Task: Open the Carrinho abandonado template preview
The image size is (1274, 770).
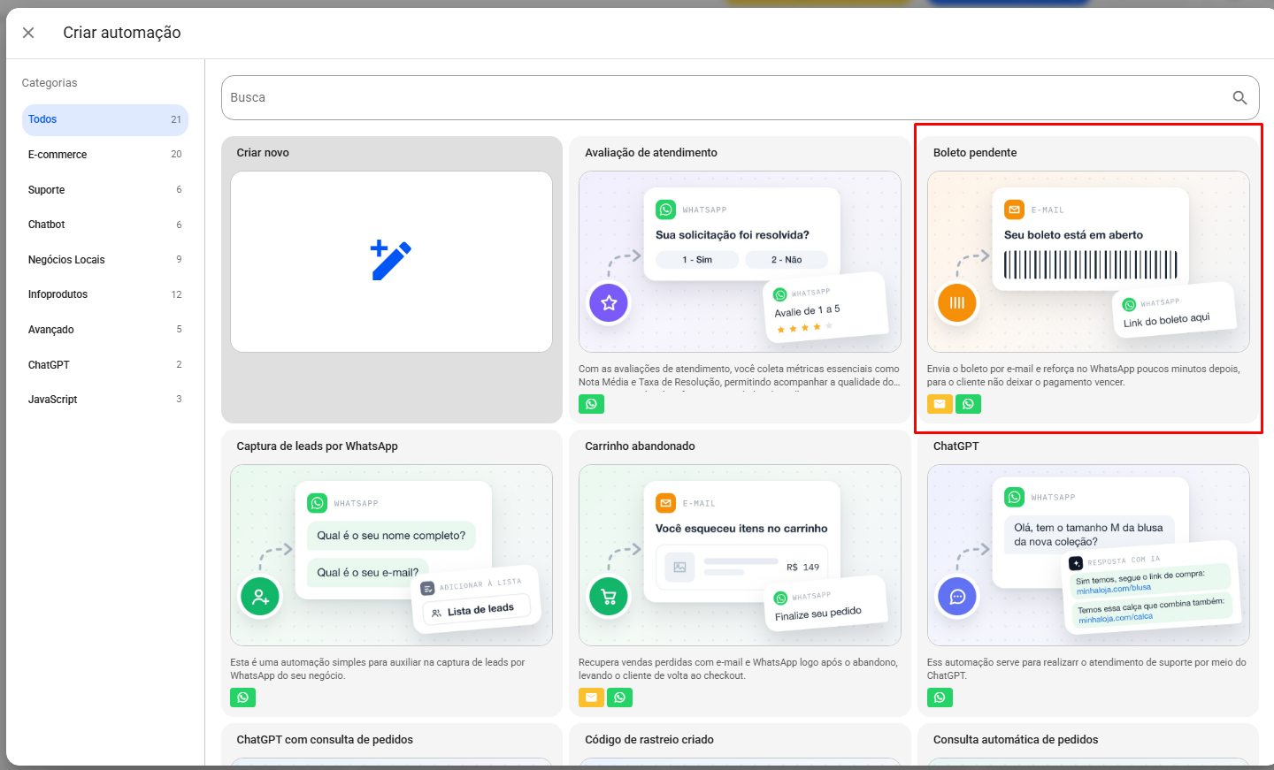Action: point(740,555)
